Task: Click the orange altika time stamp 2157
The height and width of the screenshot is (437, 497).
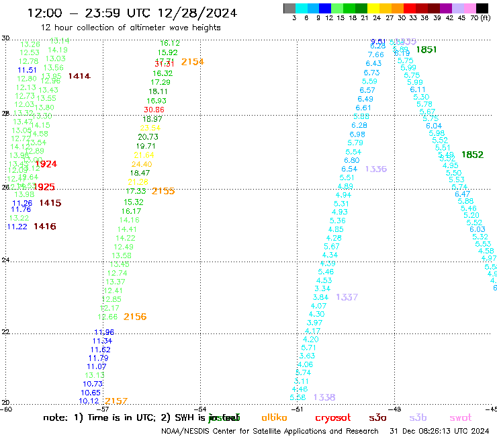Action: (116, 401)
